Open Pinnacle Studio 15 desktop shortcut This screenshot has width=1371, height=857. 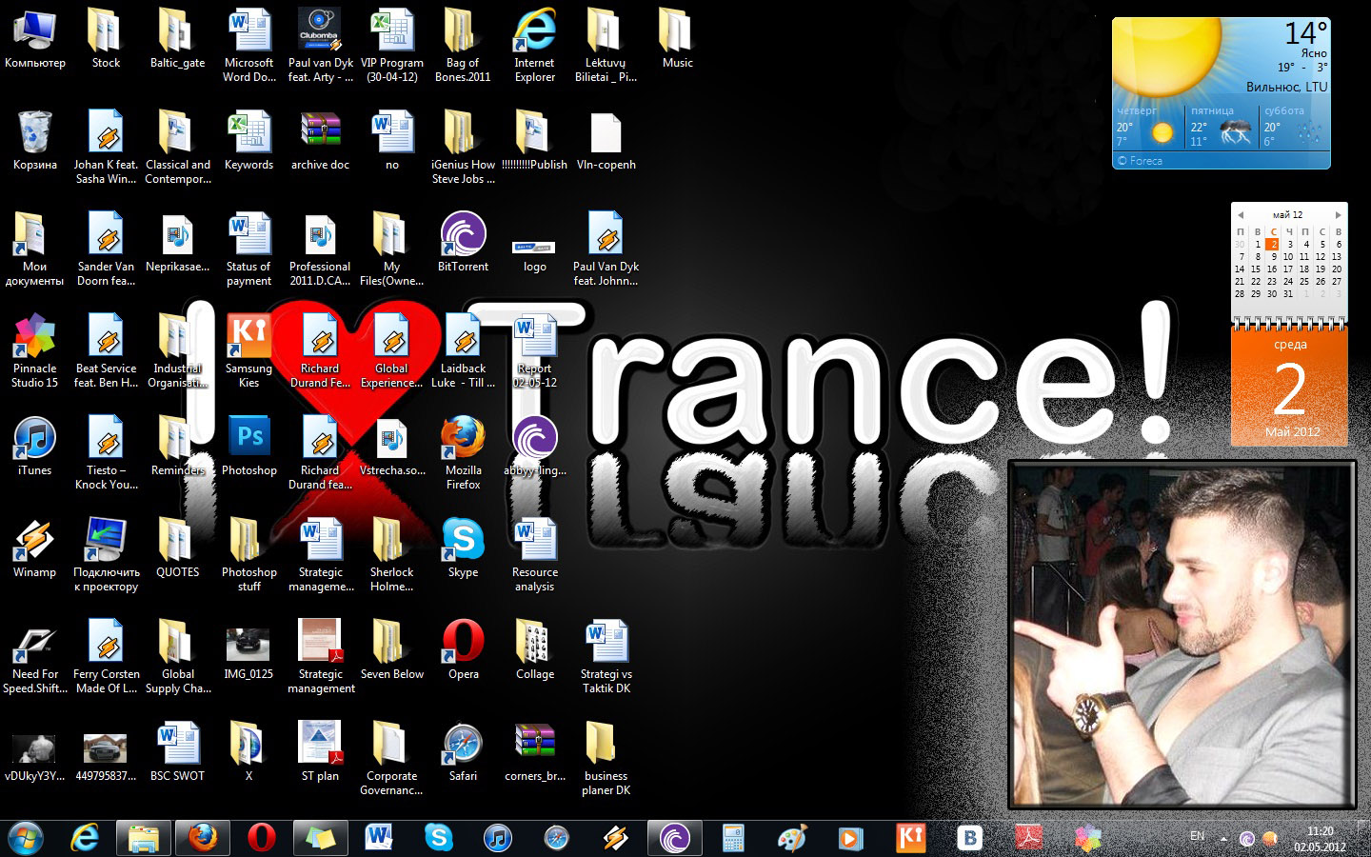pos(35,337)
